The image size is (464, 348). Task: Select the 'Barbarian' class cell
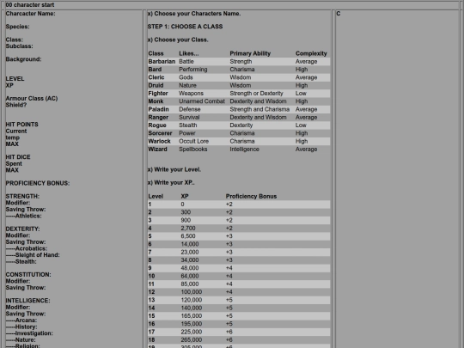point(162,62)
